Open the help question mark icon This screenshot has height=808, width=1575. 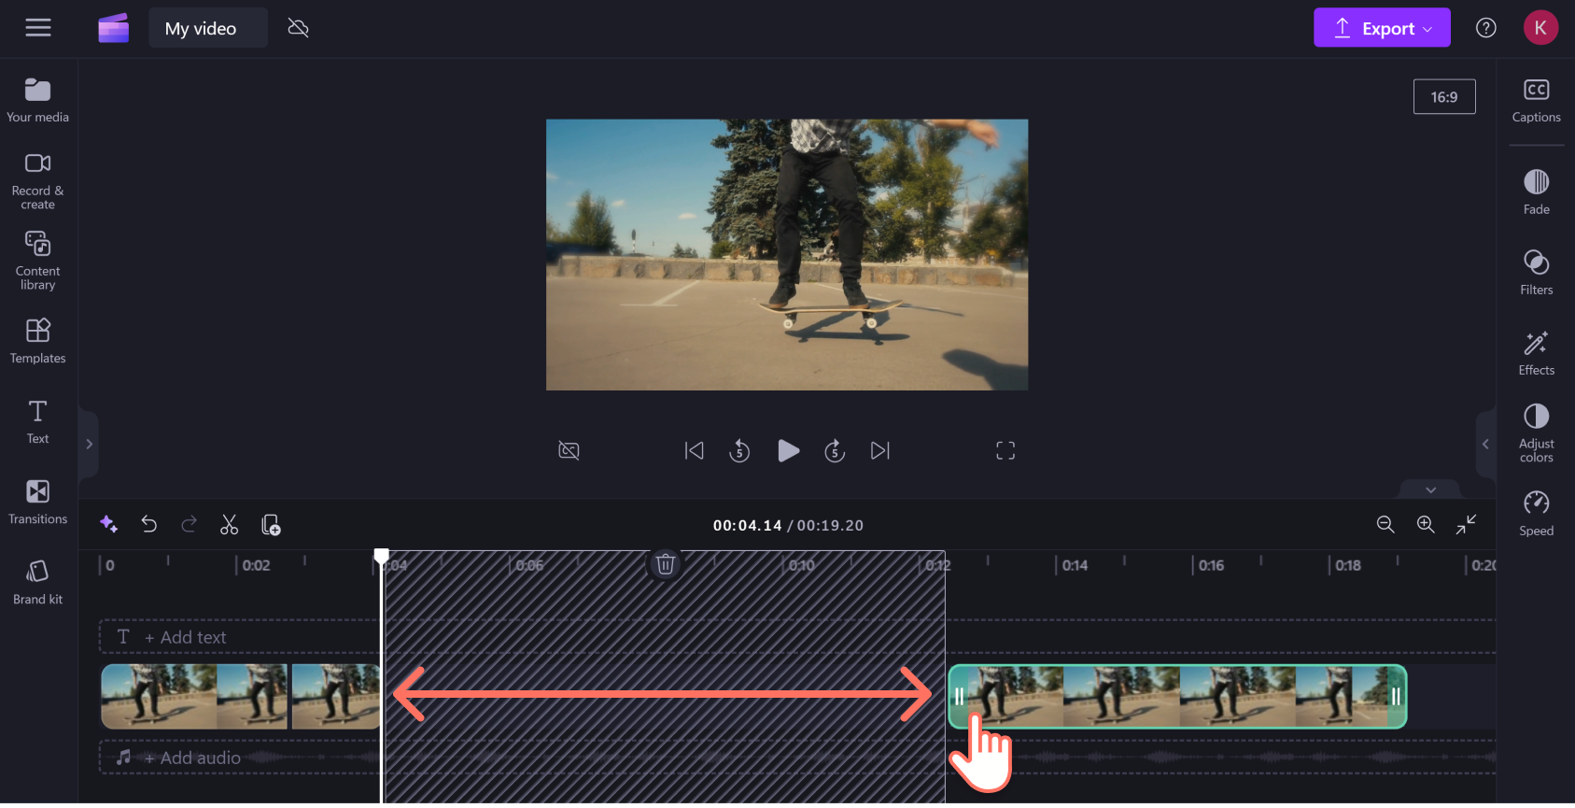(x=1486, y=28)
